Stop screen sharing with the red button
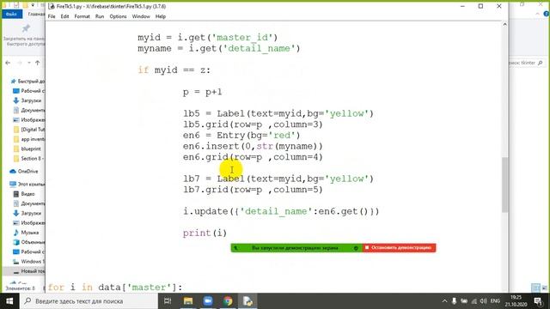 (399, 248)
